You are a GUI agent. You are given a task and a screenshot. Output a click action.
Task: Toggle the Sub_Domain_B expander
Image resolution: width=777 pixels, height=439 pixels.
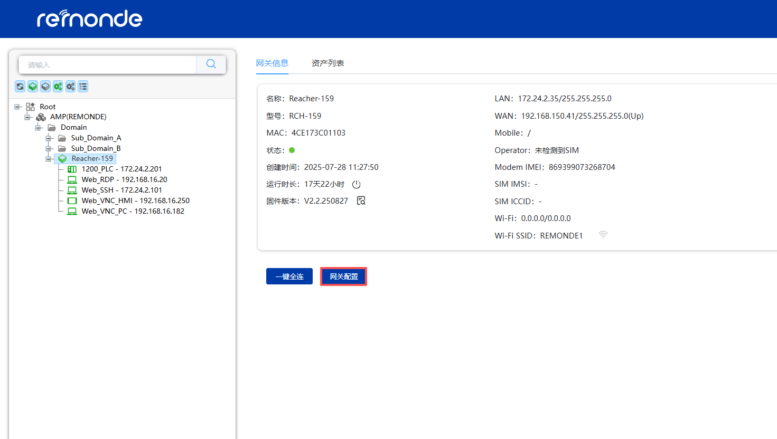49,149
